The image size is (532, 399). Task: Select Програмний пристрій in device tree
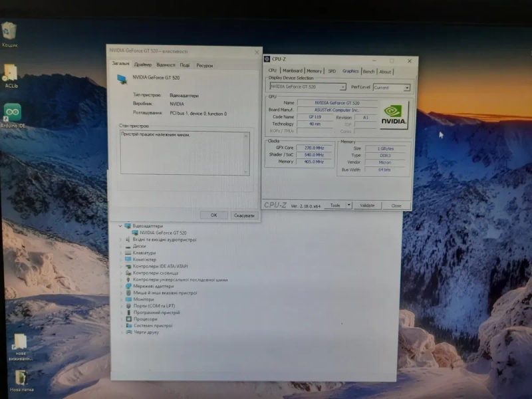157,313
